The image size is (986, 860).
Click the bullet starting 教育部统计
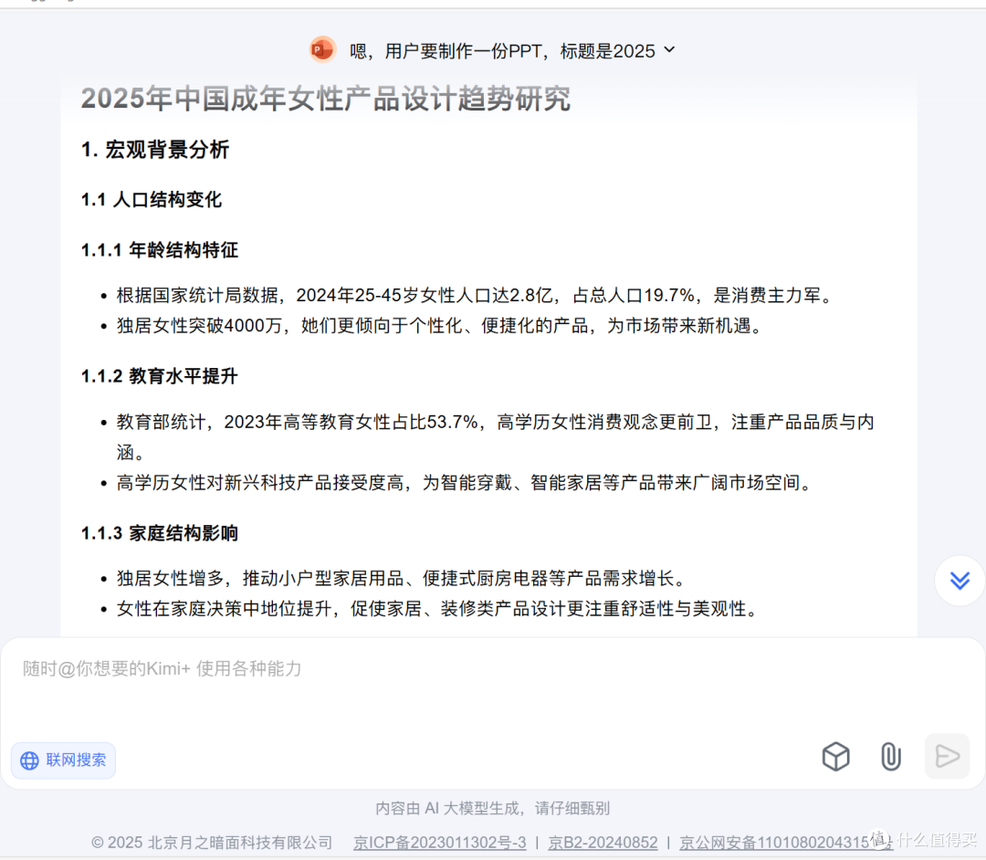click(x=496, y=436)
